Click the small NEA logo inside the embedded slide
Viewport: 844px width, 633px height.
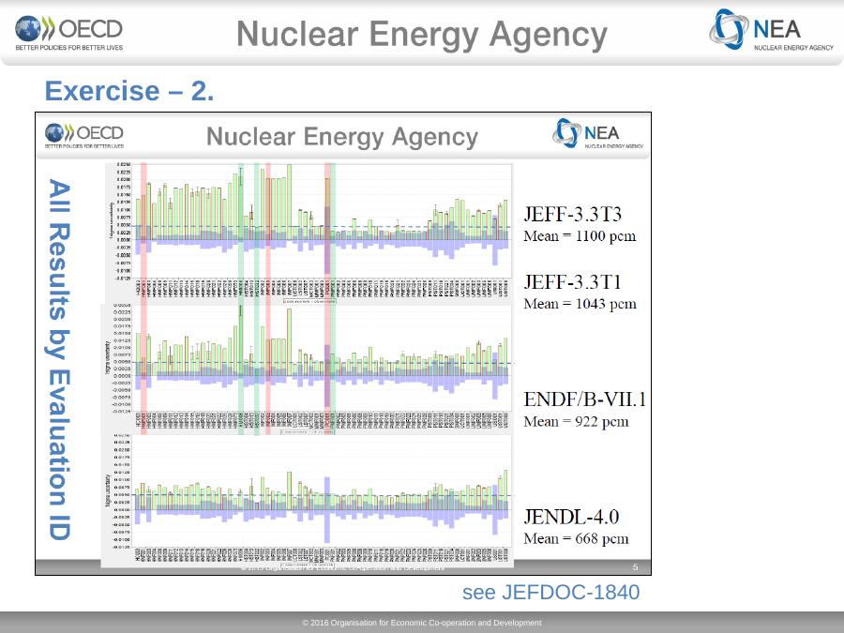[x=599, y=134]
